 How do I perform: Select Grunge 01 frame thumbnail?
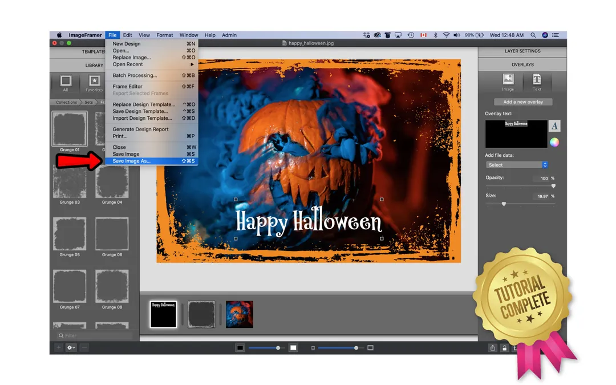70,129
